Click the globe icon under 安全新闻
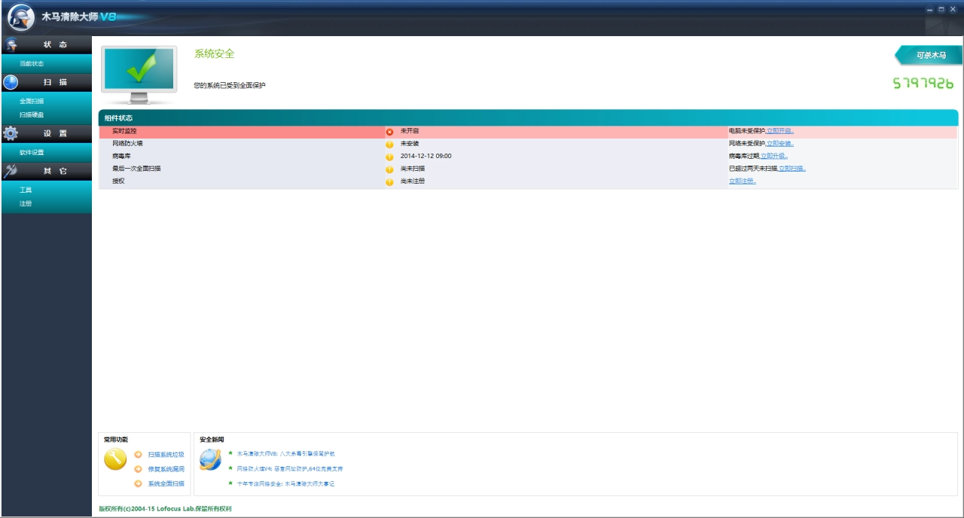This screenshot has width=964, height=518. pyautogui.click(x=210, y=459)
